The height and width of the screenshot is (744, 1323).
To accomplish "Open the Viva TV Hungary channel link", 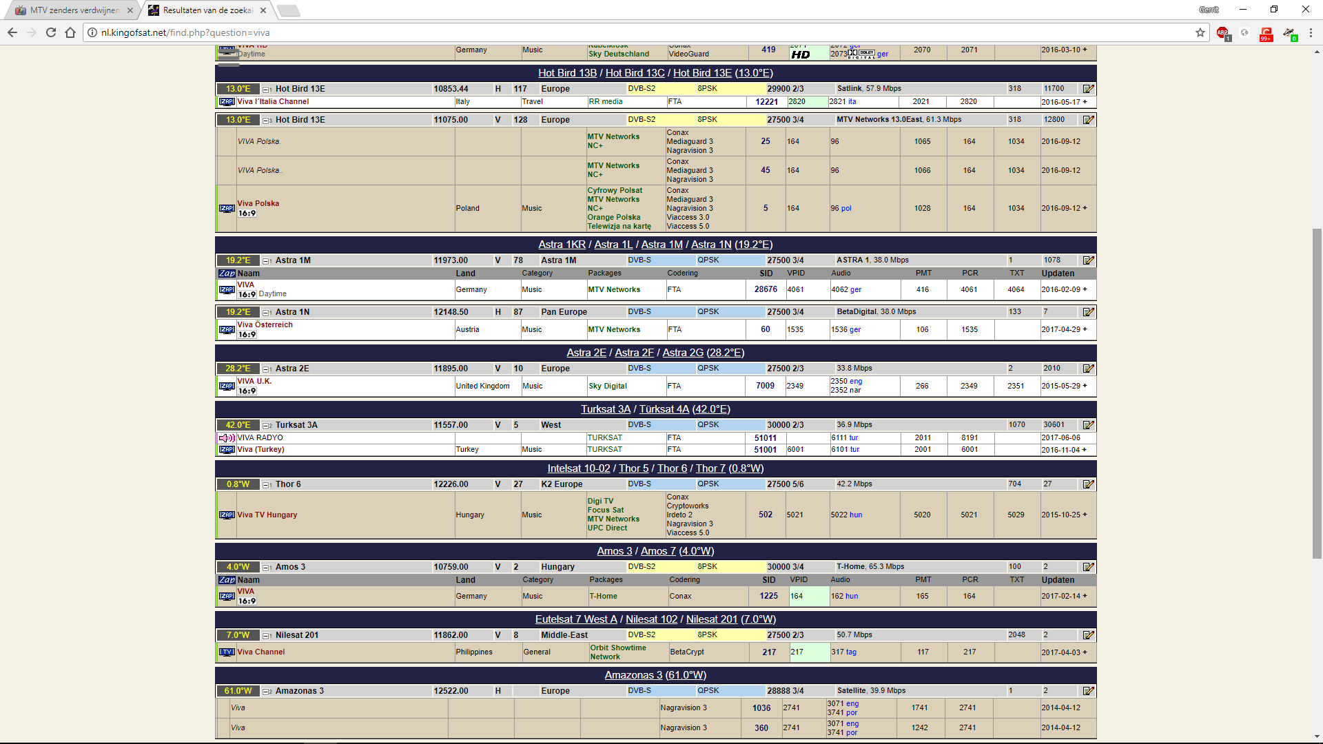I will click(x=267, y=515).
